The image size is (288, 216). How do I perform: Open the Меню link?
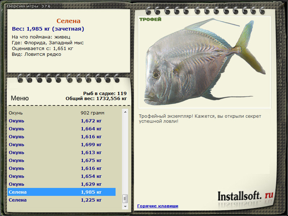click(x=20, y=98)
